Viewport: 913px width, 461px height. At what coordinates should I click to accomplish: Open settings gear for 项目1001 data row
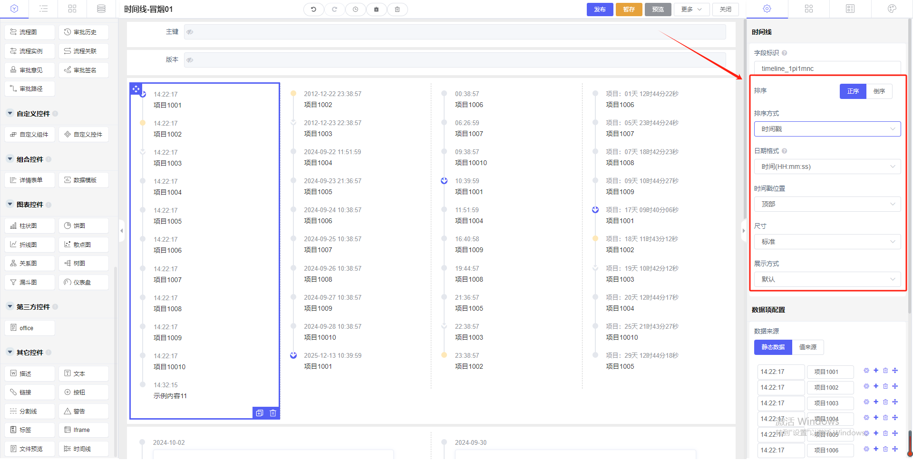pyautogui.click(x=866, y=371)
